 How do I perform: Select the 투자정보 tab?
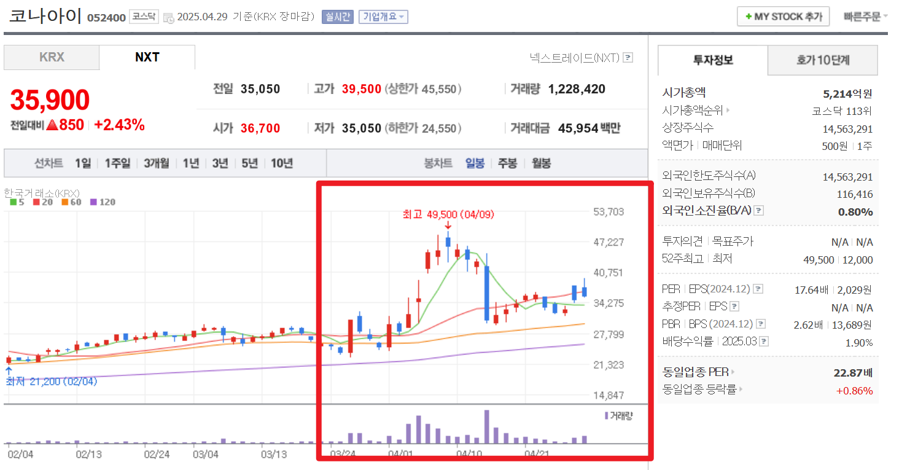click(x=712, y=60)
